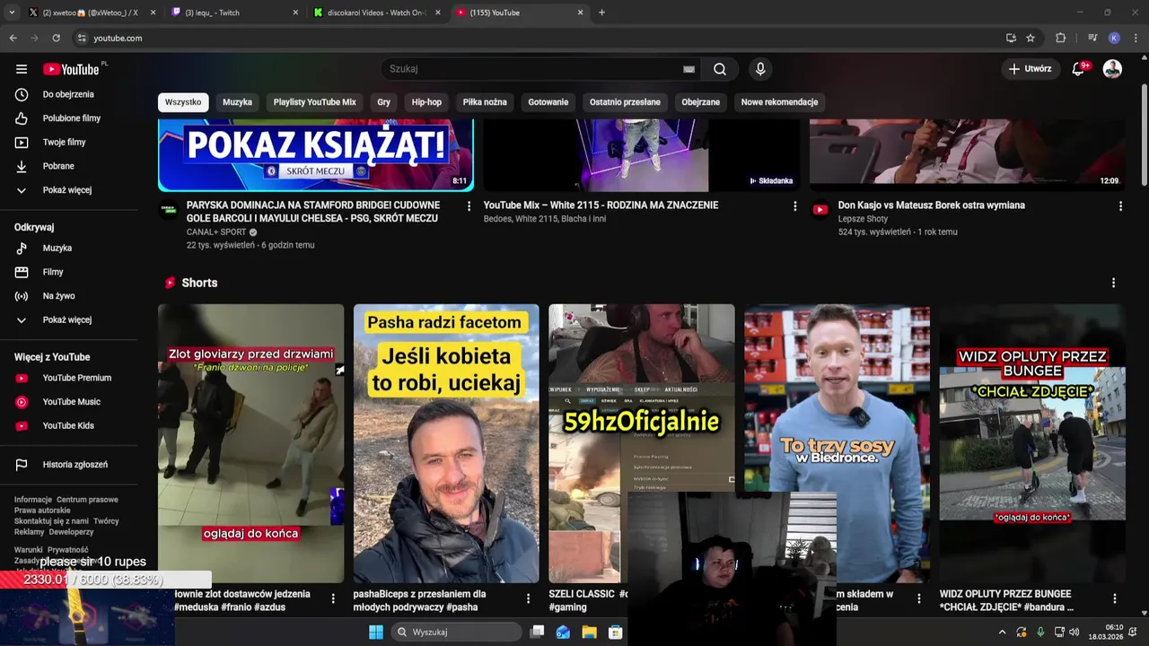The width and height of the screenshot is (1149, 646).
Task: Select the Muzyka filter chip
Action: click(237, 102)
